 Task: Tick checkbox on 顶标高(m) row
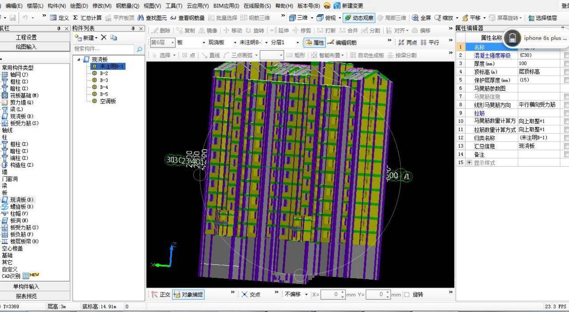566,72
